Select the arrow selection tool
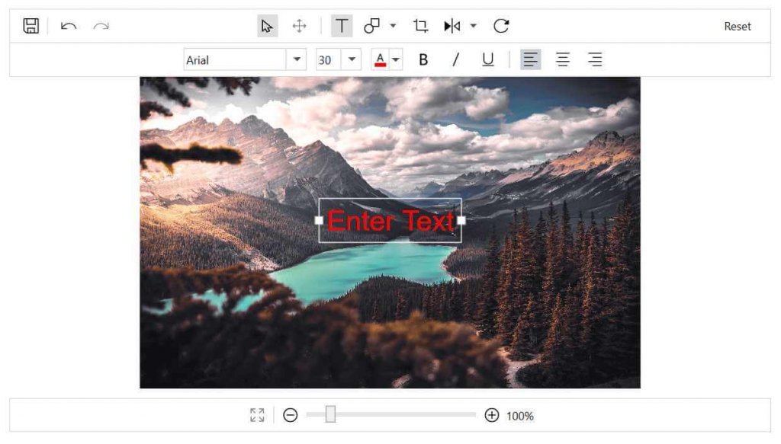Image resolution: width=781 pixels, height=444 pixels. [266, 25]
